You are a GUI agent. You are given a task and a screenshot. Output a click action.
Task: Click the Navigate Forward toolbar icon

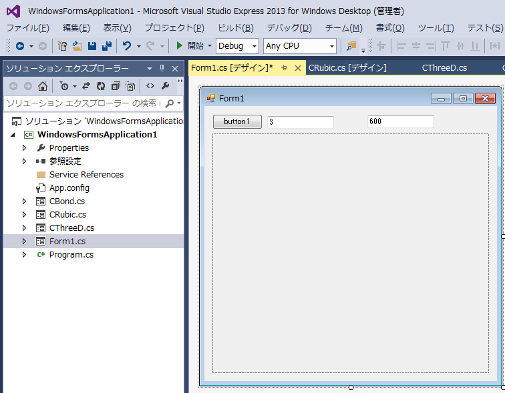tap(43, 46)
